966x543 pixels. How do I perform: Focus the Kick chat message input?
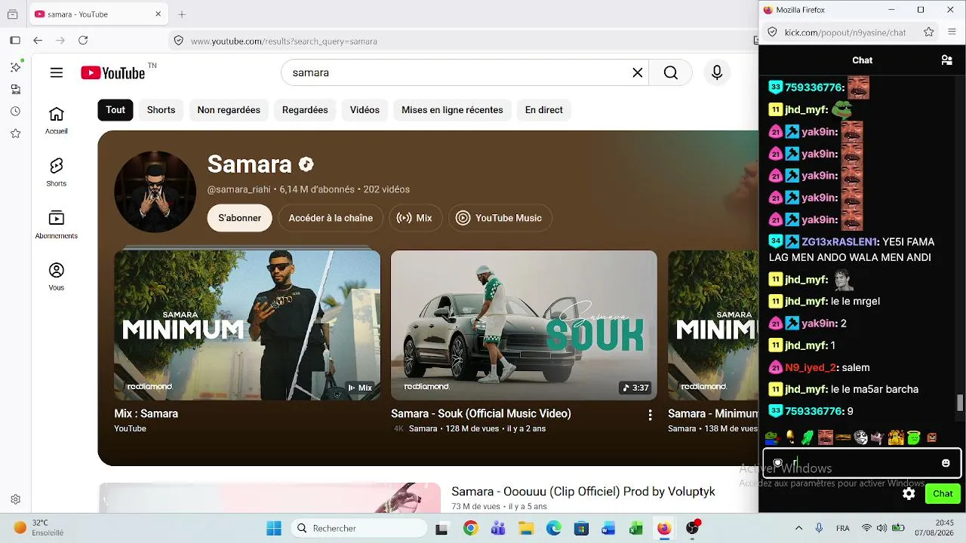pos(862,463)
